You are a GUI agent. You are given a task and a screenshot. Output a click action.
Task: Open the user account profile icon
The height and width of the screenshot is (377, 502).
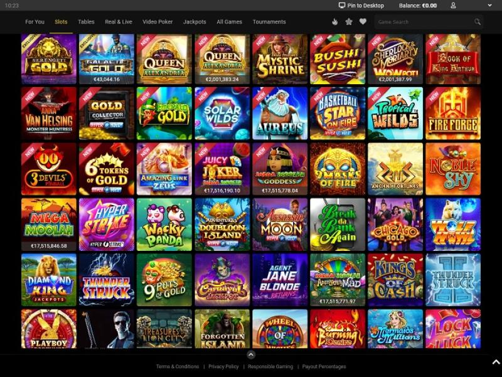(x=453, y=6)
